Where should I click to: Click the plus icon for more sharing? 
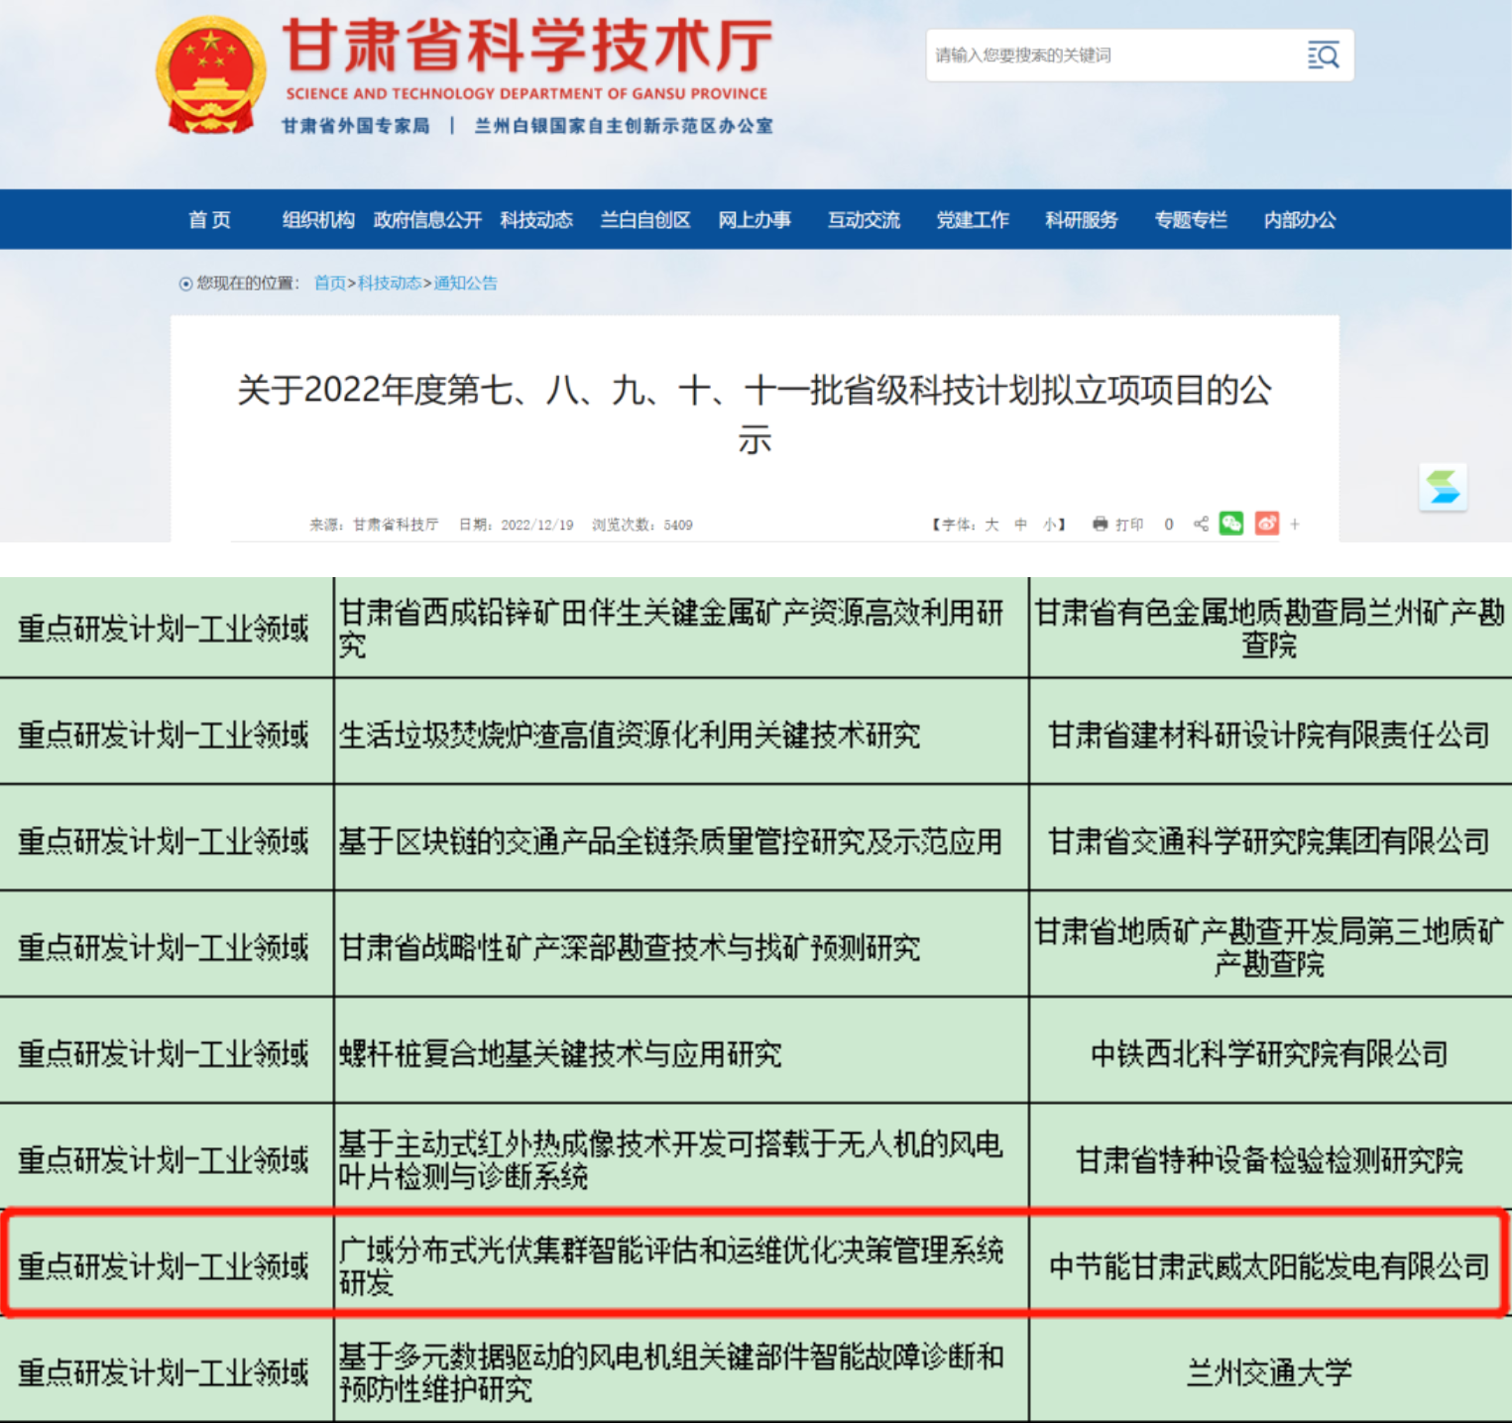[1295, 525]
